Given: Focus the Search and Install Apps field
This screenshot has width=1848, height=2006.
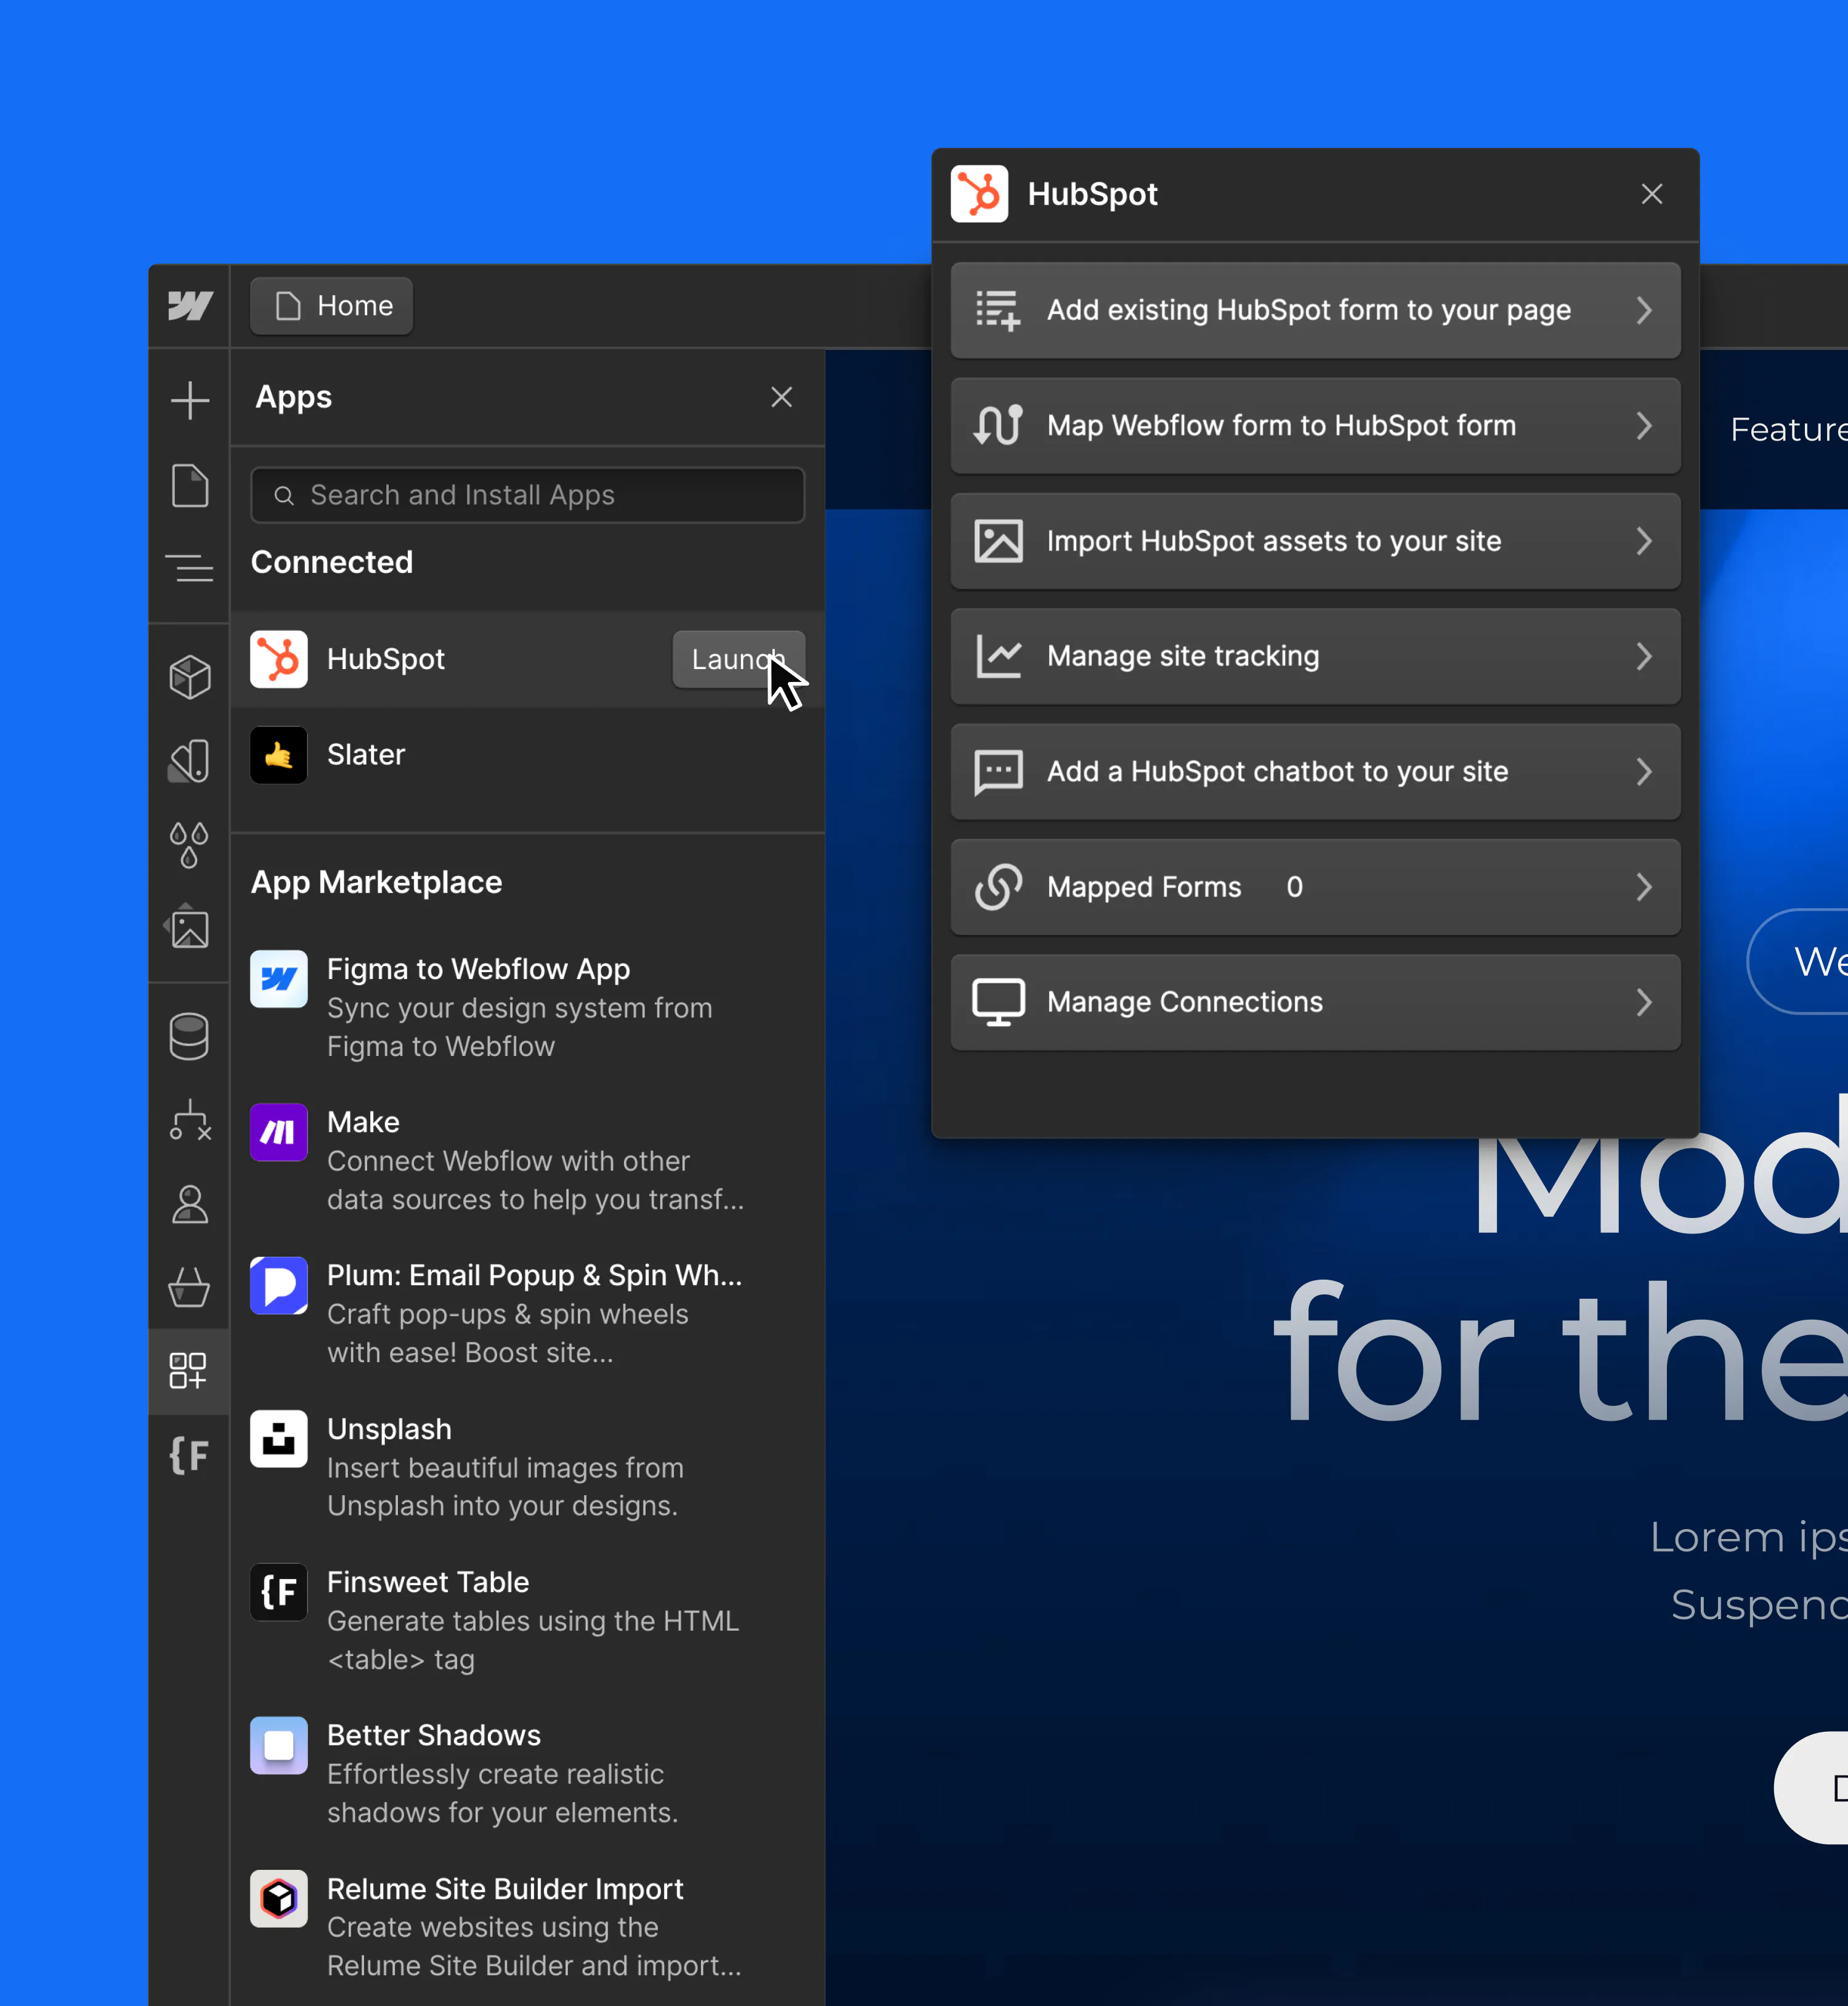Looking at the screenshot, I should pyautogui.click(x=528, y=495).
